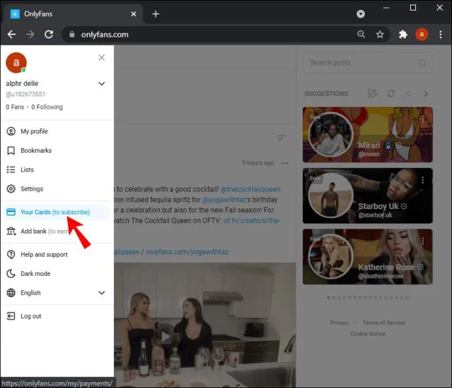
Task: Open the Chrome three-dot menu
Action: coord(440,35)
